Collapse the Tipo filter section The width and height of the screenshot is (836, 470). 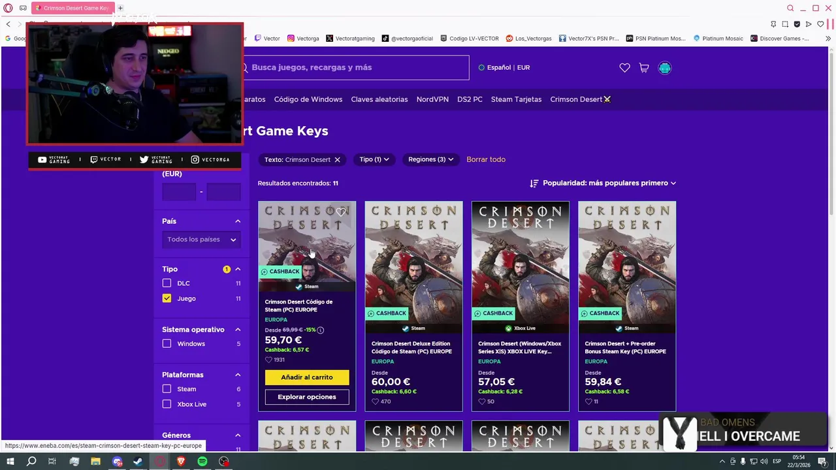[x=238, y=269]
